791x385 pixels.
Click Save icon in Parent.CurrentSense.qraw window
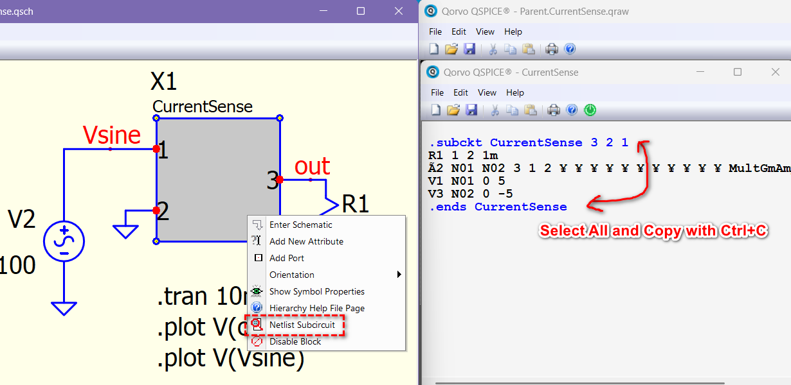(x=469, y=49)
